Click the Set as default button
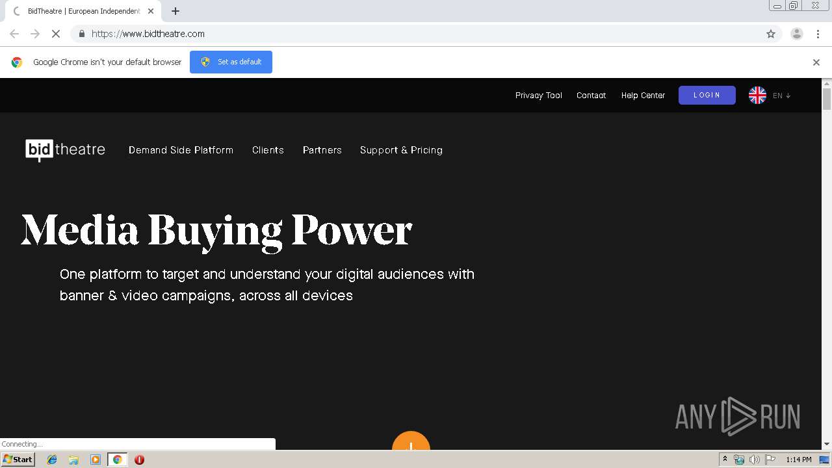The width and height of the screenshot is (832, 468). point(231,62)
